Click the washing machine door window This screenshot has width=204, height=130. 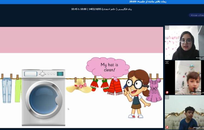[x=44, y=100]
